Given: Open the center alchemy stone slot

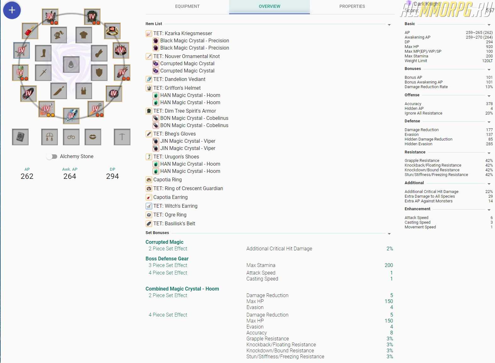Looking at the screenshot, I should (71, 65).
